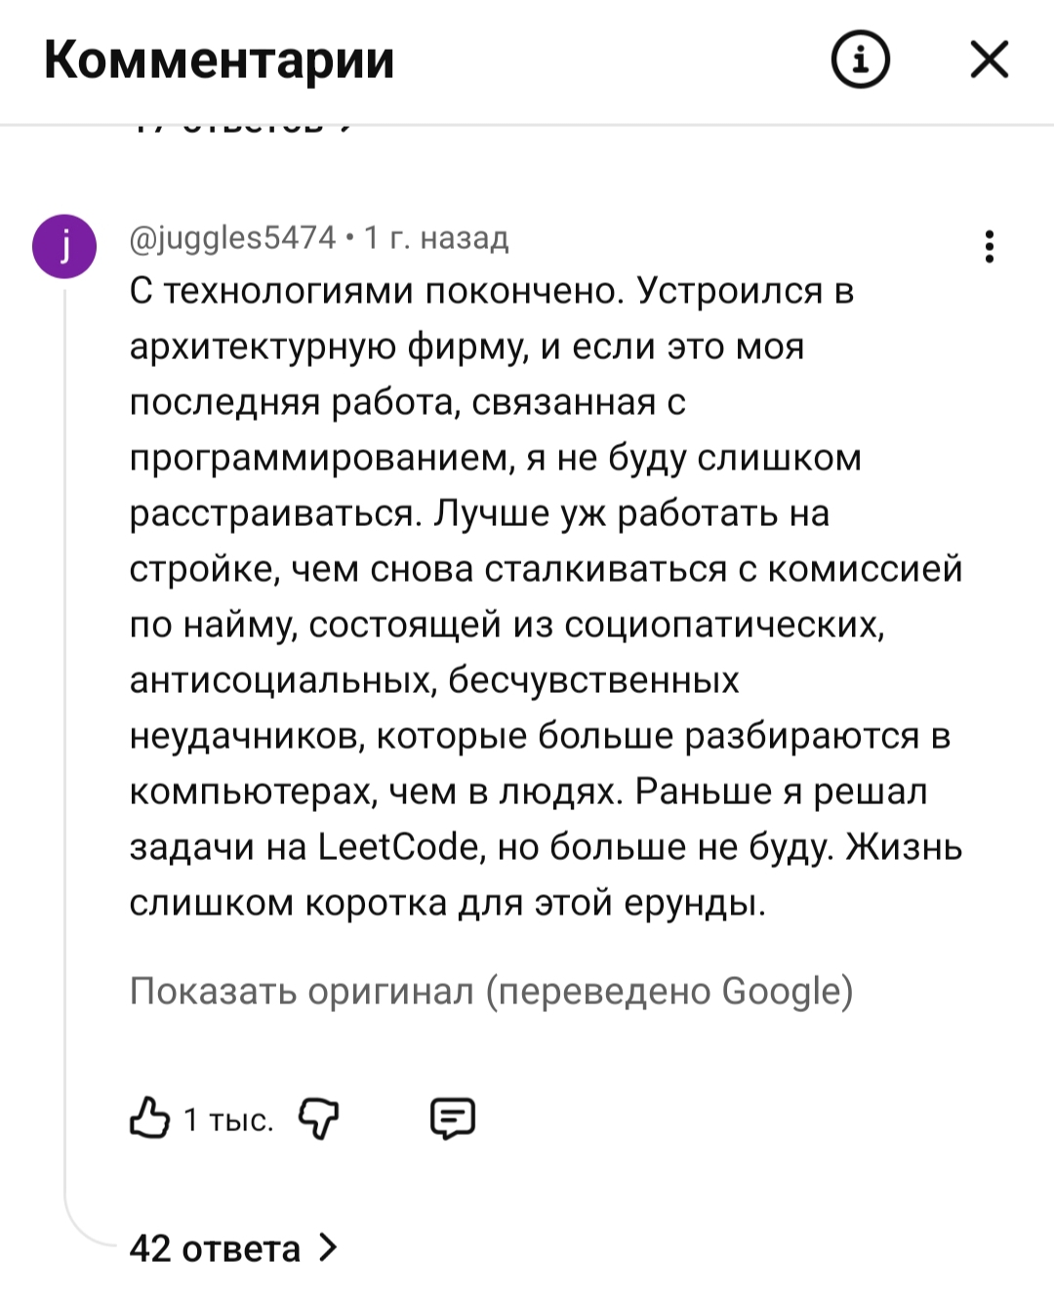The image size is (1054, 1300).
Task: Expand the 42 ответа replies
Action: (215, 1248)
